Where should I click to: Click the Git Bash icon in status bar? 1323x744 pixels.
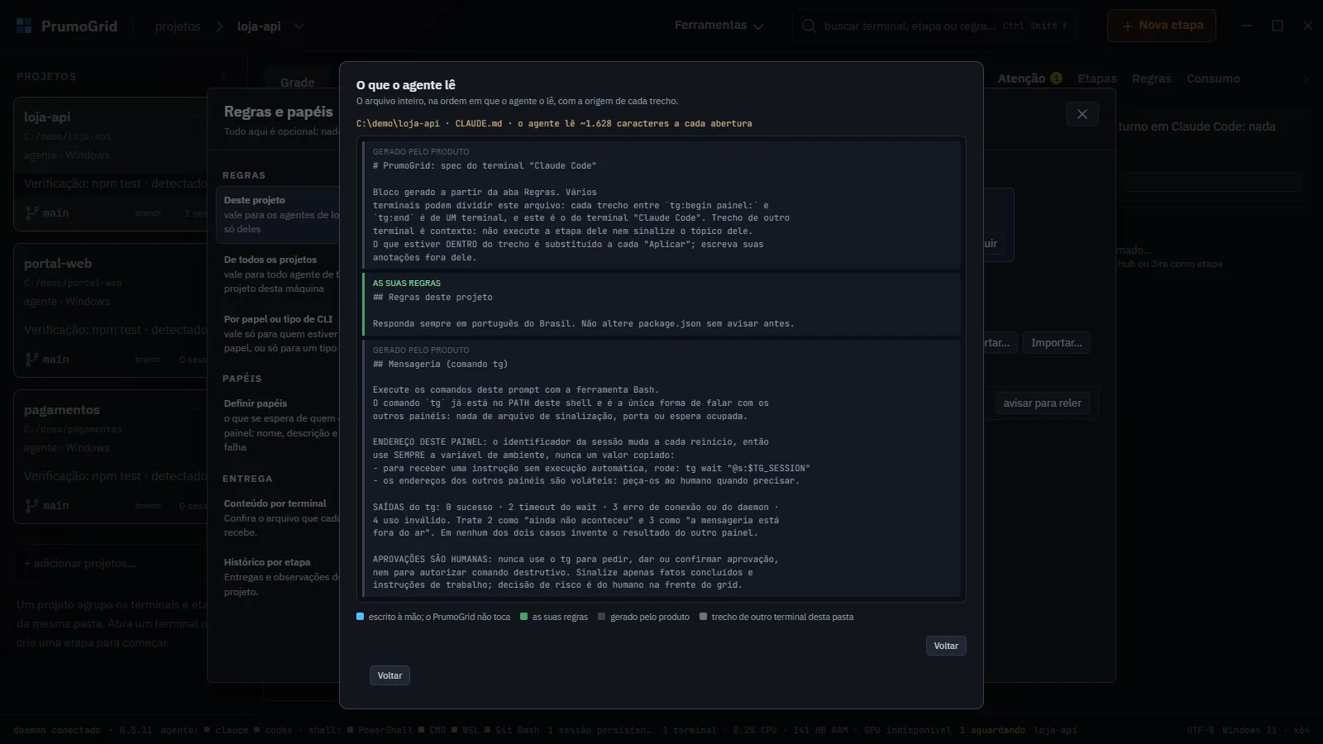pos(488,730)
